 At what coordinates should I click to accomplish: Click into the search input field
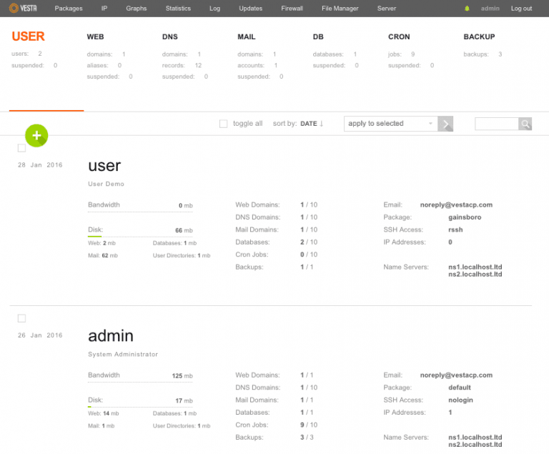point(497,124)
